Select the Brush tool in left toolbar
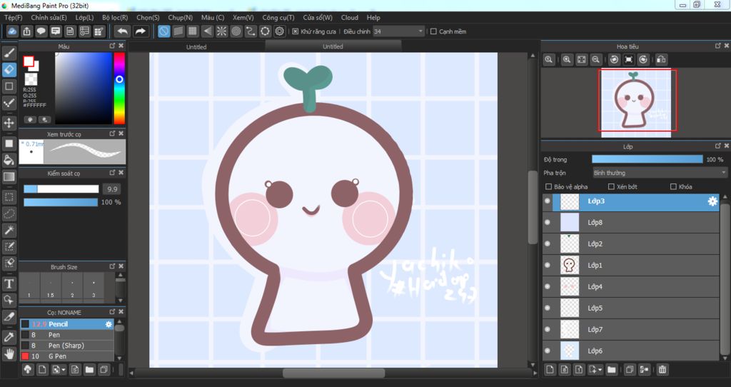 pyautogui.click(x=9, y=53)
